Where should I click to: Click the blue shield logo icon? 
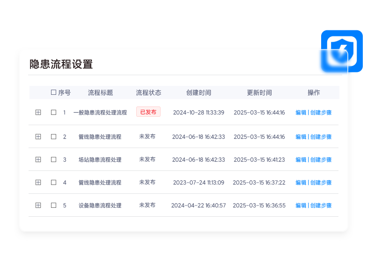click(x=341, y=51)
